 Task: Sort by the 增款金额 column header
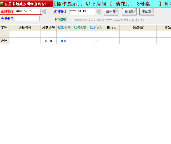click(48, 28)
